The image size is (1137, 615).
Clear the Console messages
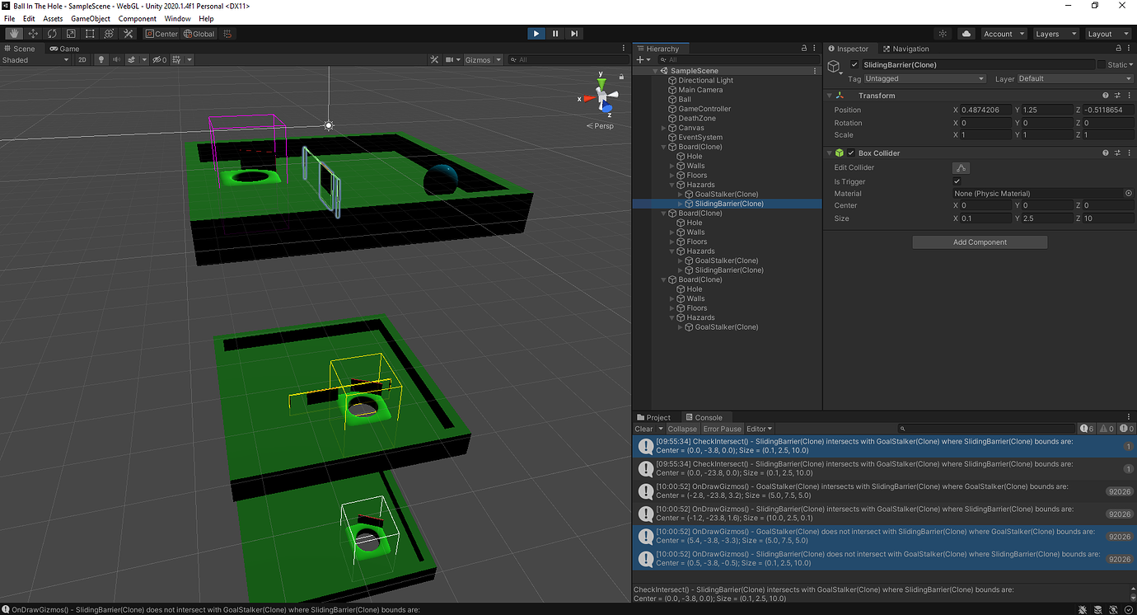point(645,429)
